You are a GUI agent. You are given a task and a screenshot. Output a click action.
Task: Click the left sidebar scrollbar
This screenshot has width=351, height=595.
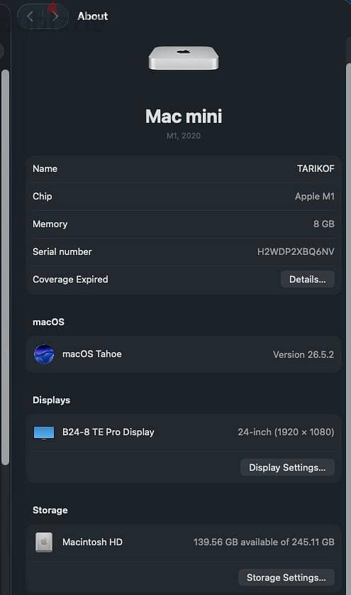5,267
